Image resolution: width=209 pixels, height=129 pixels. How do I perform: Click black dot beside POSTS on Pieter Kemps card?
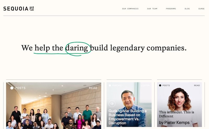click(x=160, y=85)
